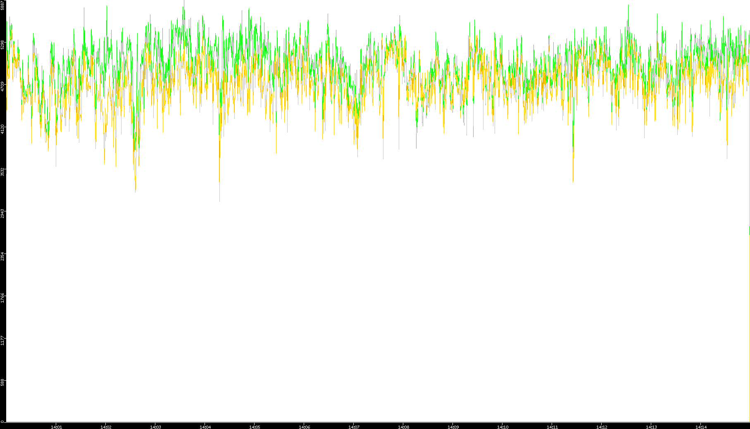Select the 5298 vertical axis label
Image resolution: width=750 pixels, height=429 pixels.
pyautogui.click(x=2, y=44)
